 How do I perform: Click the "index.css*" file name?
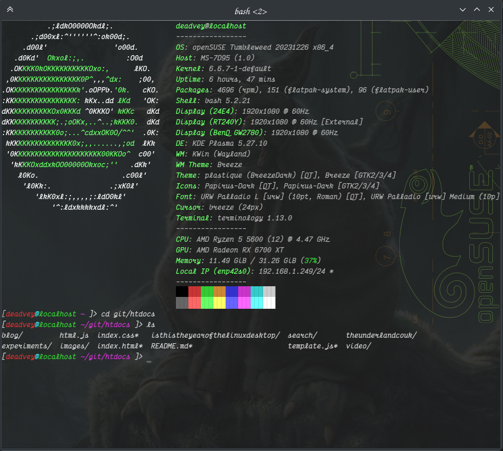pyautogui.click(x=118, y=335)
